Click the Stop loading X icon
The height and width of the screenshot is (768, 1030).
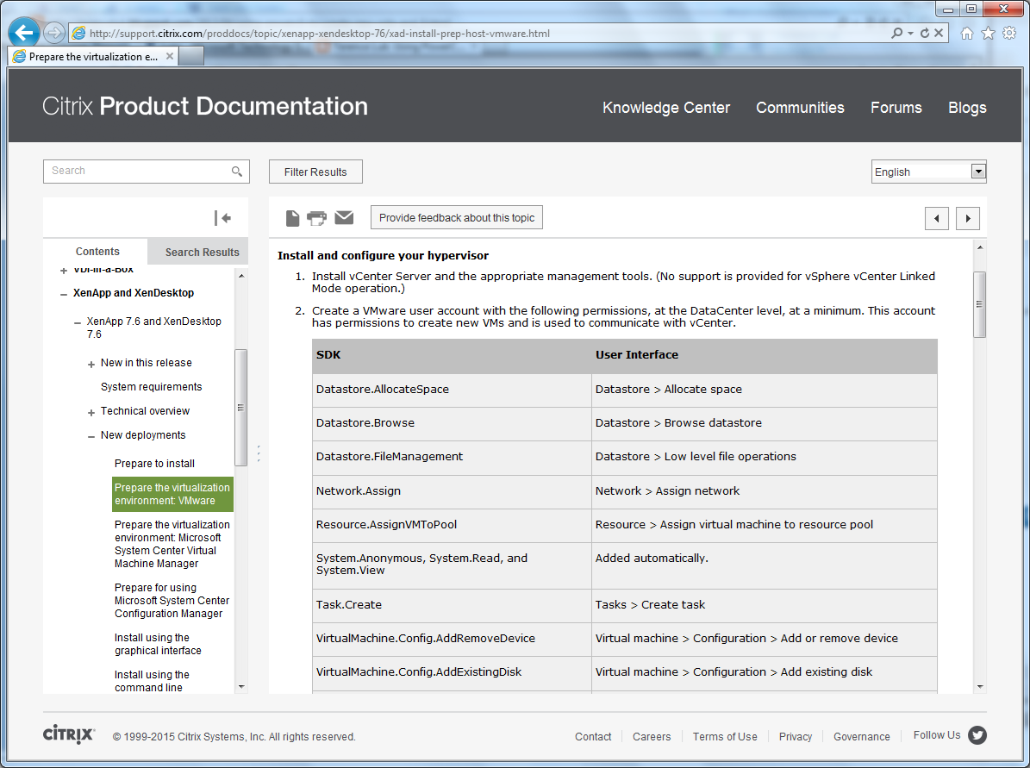pyautogui.click(x=939, y=33)
